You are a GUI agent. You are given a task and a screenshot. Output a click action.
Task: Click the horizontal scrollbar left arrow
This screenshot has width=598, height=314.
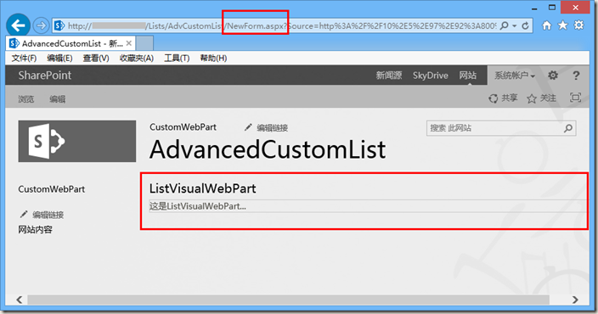[x=19, y=300]
